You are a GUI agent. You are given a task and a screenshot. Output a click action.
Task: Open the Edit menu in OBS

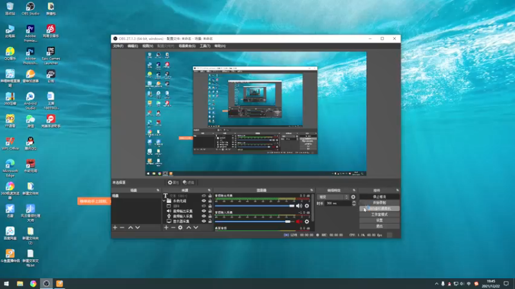pos(133,46)
